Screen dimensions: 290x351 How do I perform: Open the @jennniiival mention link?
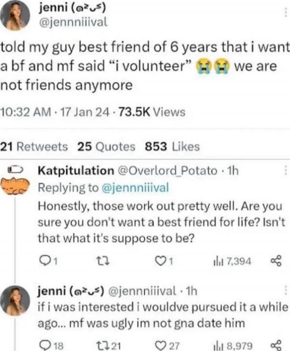(x=136, y=188)
